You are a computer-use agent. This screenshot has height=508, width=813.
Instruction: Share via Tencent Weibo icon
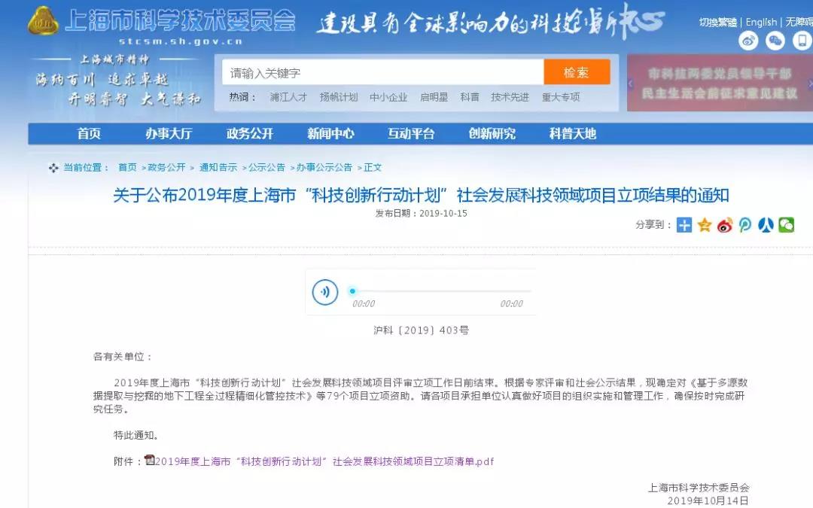(745, 225)
